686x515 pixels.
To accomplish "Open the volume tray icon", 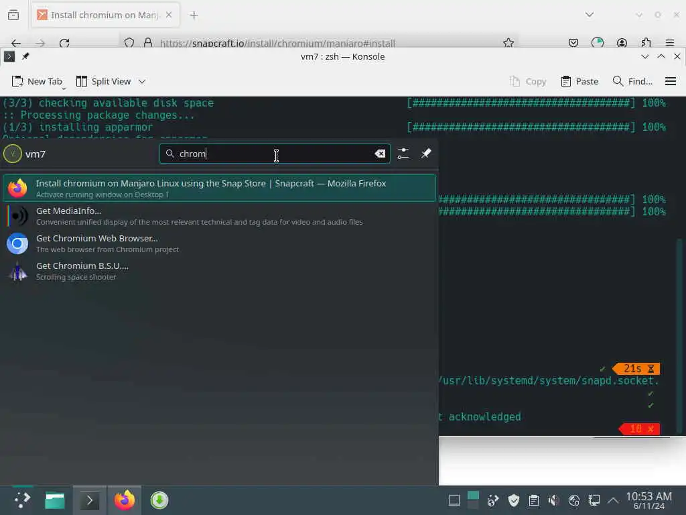I will point(554,500).
